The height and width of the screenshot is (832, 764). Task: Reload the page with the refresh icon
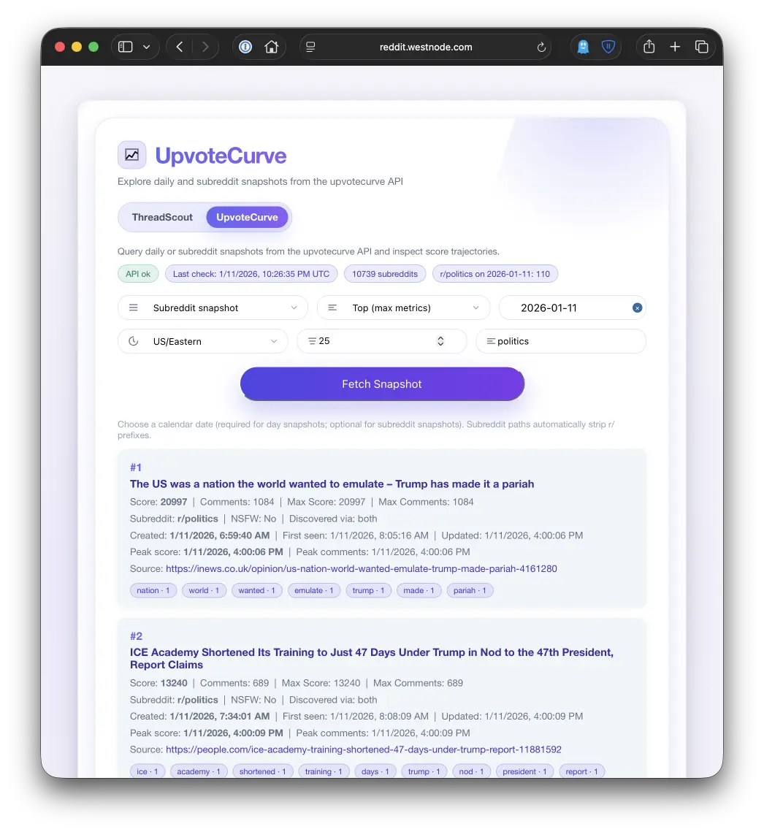[x=541, y=47]
